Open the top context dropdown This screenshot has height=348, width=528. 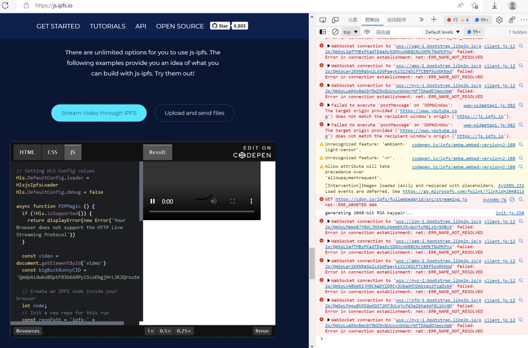click(350, 32)
